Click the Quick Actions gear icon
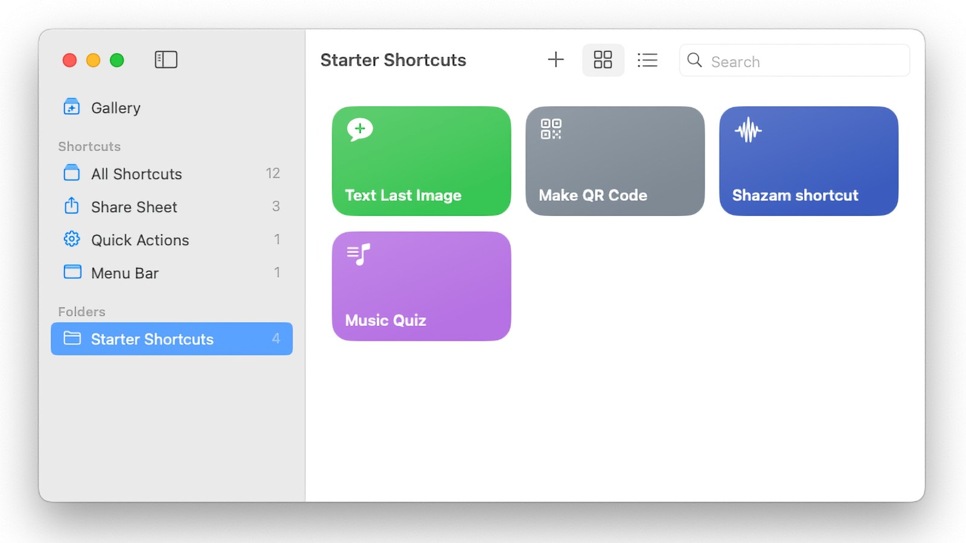966x543 pixels. point(72,239)
